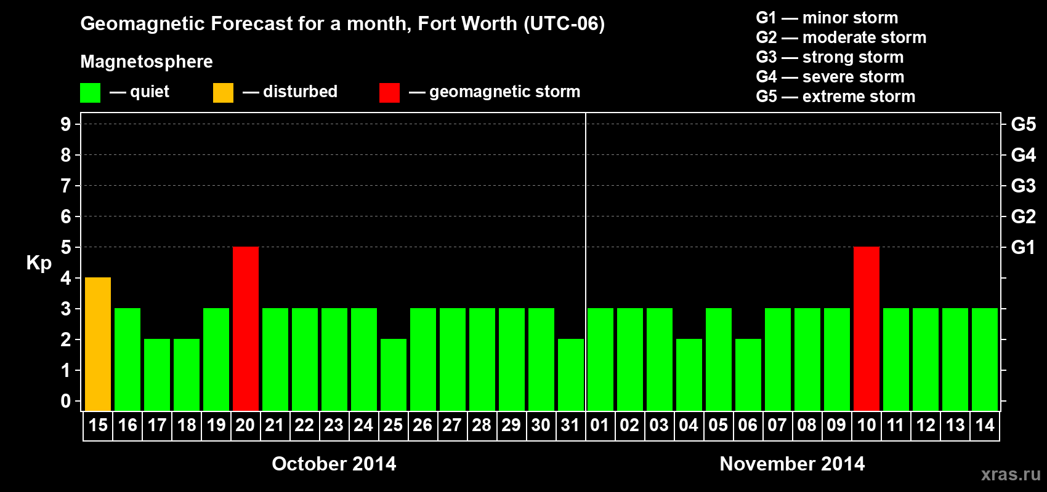Select the red storm bar for October 20

click(246, 328)
